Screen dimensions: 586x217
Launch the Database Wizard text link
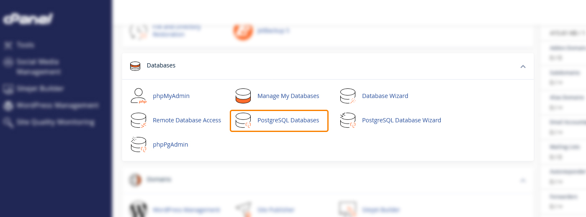[x=385, y=96]
